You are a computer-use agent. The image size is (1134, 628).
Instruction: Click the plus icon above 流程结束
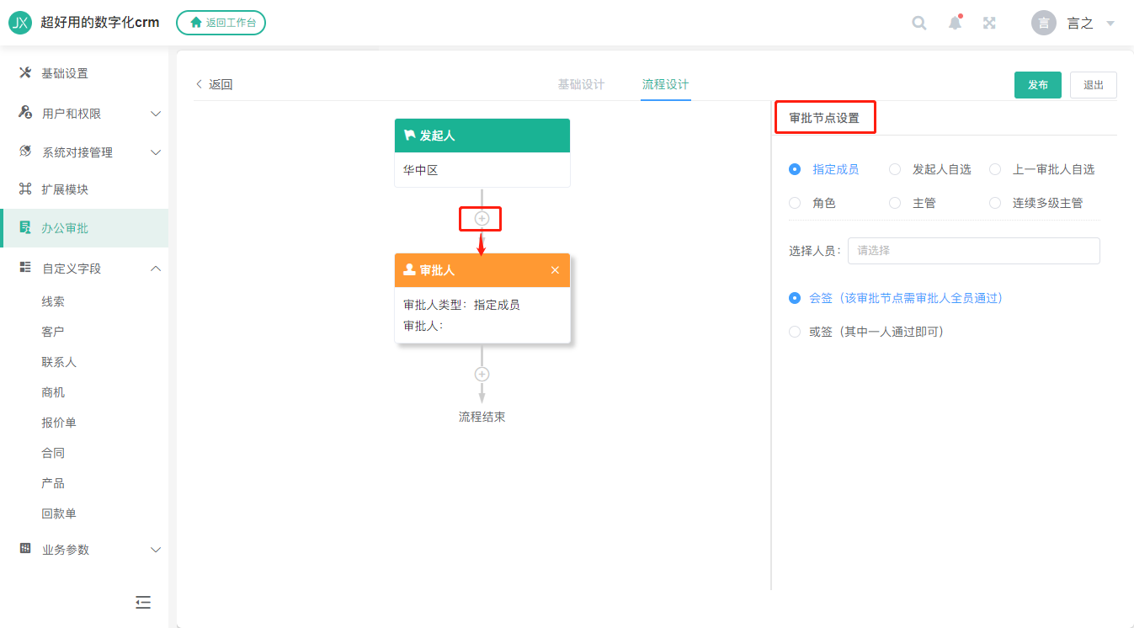pyautogui.click(x=482, y=374)
